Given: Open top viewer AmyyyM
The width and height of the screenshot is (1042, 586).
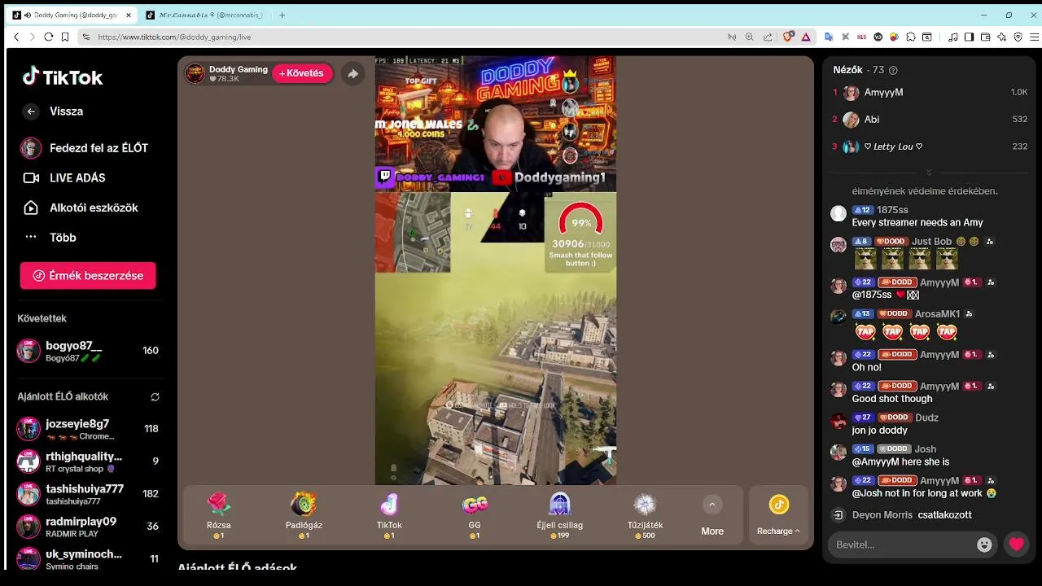Looking at the screenshot, I should pyautogui.click(x=930, y=93).
